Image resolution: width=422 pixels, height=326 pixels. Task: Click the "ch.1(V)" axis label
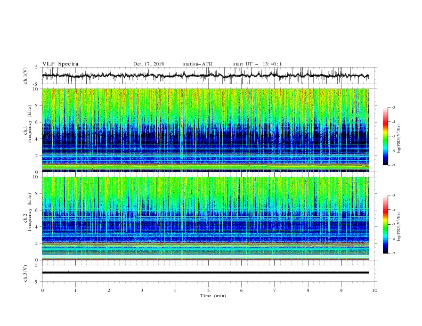26,76
